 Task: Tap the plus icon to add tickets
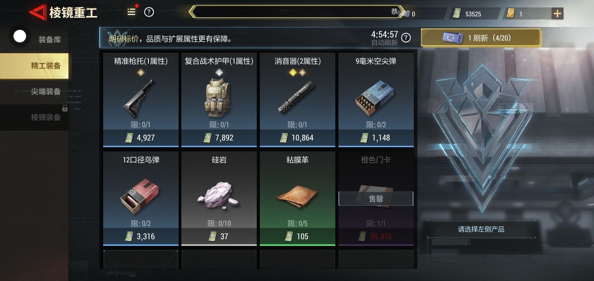557,14
